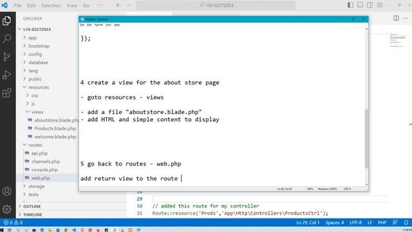Expand the OUTLINE section

click(32, 206)
